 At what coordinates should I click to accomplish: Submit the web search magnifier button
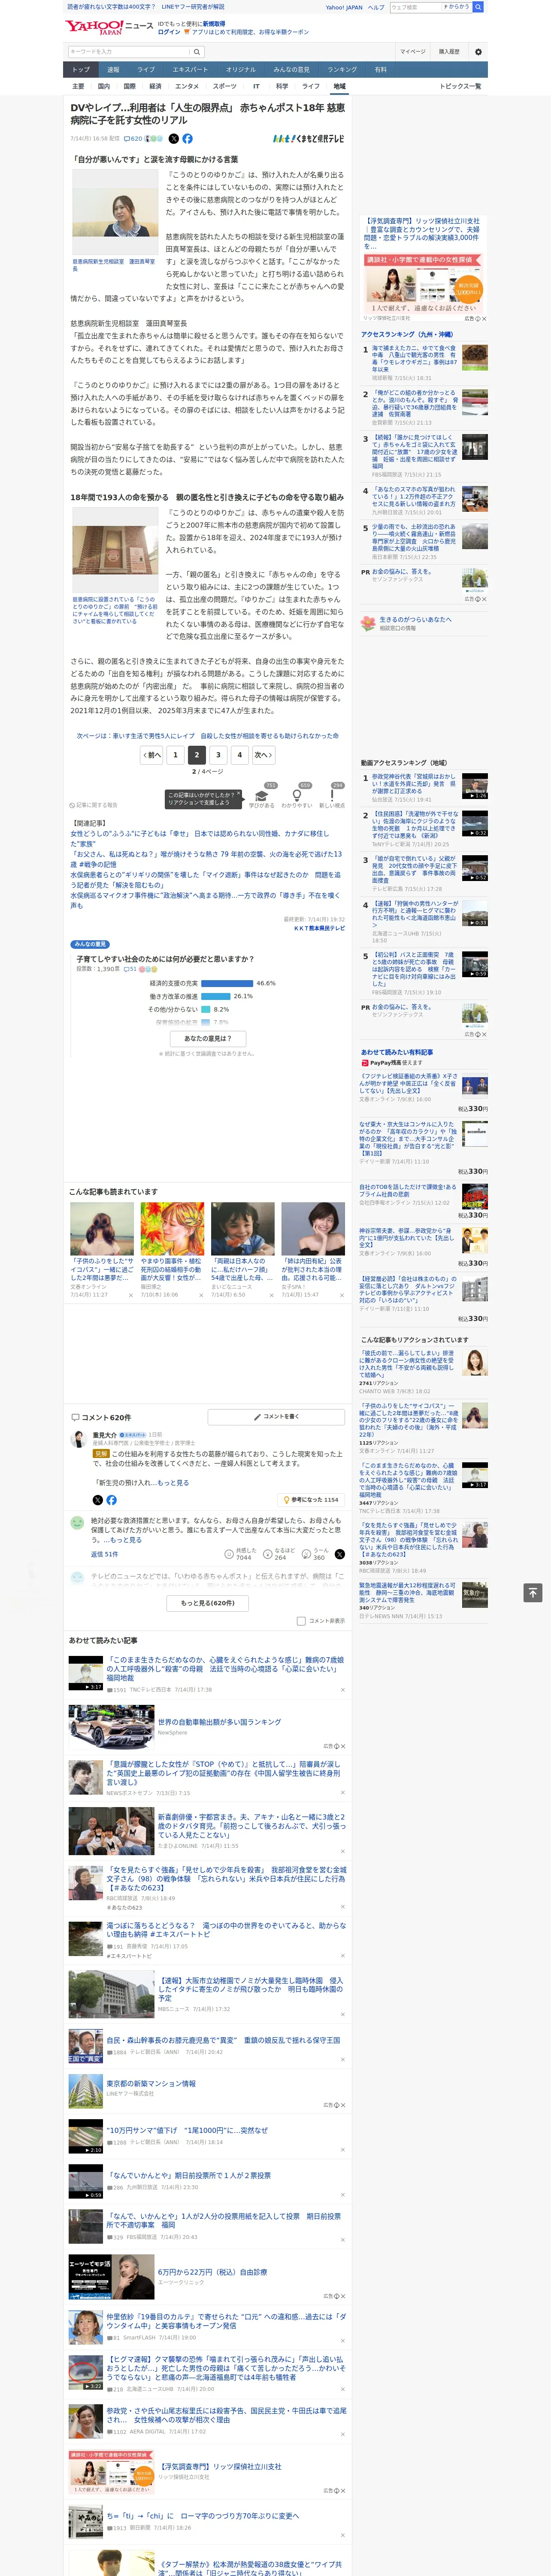coord(478,7)
